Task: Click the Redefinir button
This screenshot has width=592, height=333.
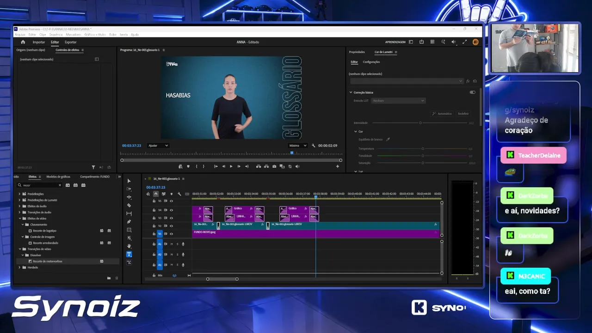Action: 463,113
